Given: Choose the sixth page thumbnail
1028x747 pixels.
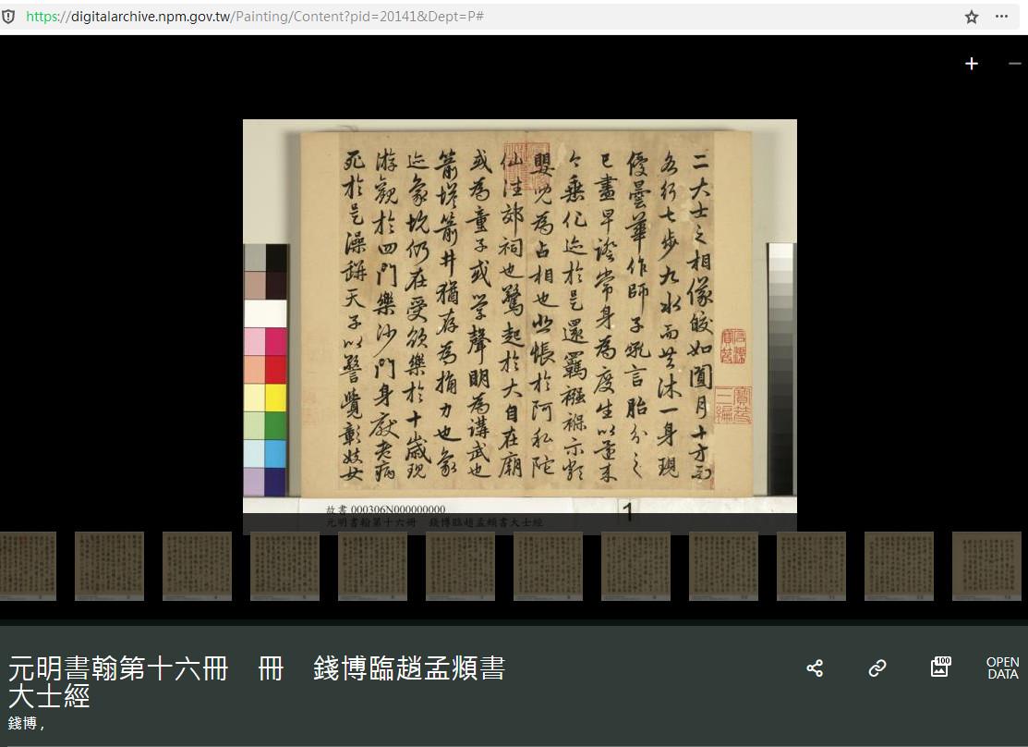Looking at the screenshot, I should coord(460,566).
